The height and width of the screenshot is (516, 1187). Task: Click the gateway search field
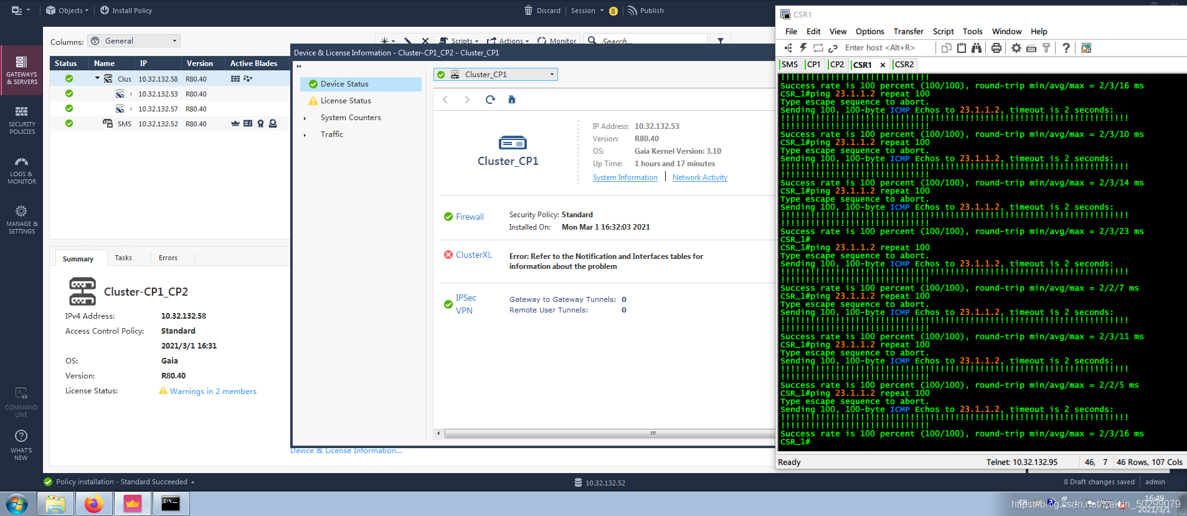pos(645,41)
